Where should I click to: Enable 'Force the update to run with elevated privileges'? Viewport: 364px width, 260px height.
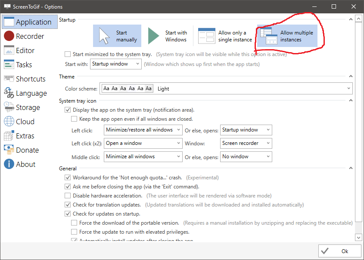click(x=74, y=232)
